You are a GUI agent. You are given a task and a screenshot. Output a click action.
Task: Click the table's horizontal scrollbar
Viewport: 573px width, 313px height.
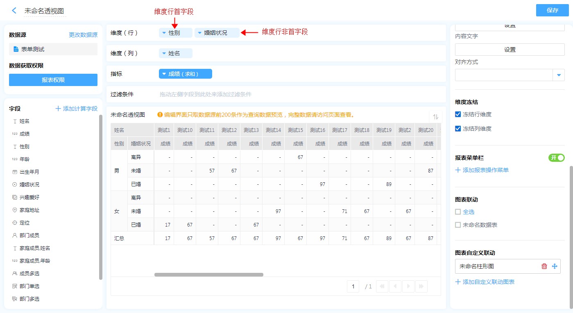pos(209,275)
